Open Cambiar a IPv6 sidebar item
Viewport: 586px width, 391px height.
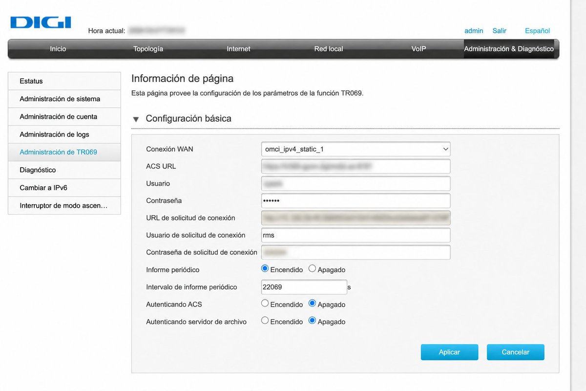point(64,188)
